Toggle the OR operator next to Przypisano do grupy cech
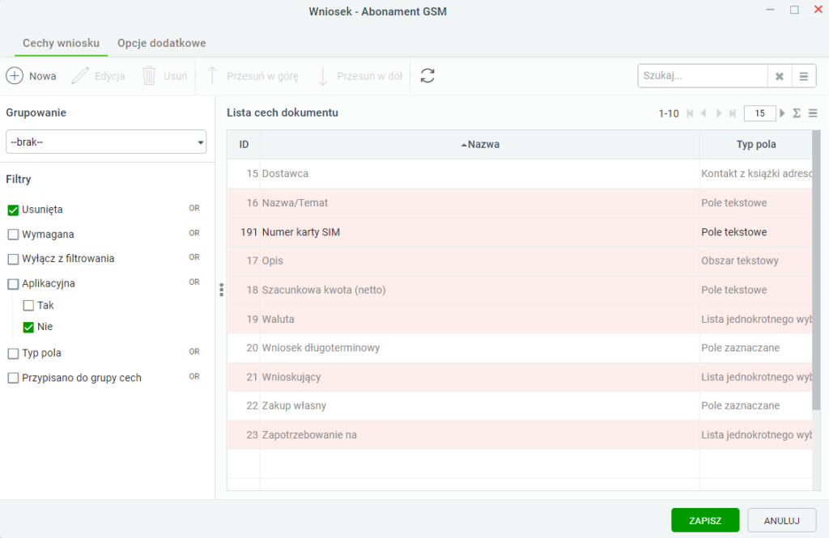Viewport: 829px width, 538px height. (x=194, y=377)
